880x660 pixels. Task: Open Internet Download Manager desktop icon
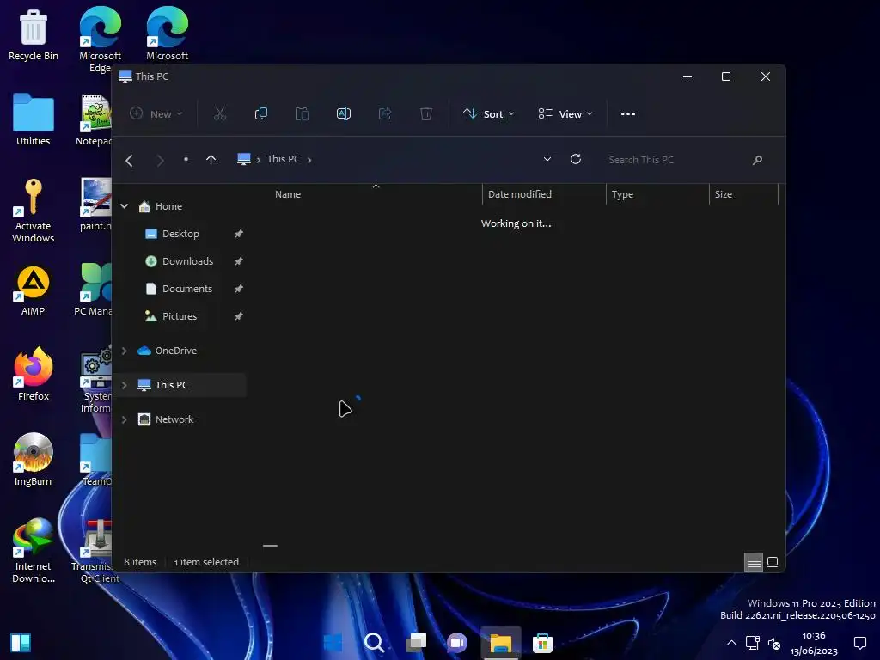34,551
